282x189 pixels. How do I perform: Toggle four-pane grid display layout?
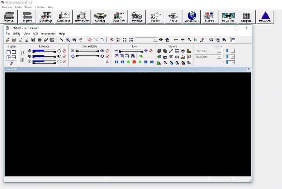pyautogui.click(x=13, y=57)
